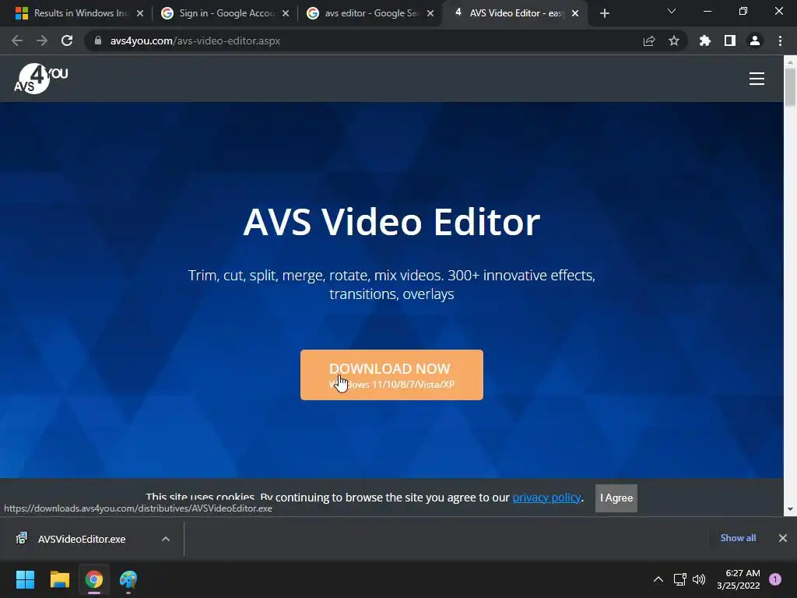
Task: Click the page vertical scrollbar thumb
Action: [x=790, y=87]
